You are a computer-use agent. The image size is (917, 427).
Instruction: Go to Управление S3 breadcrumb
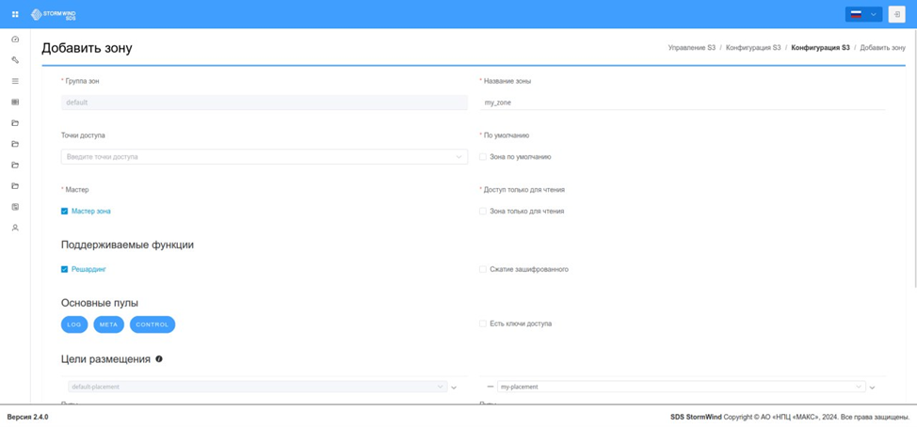691,48
